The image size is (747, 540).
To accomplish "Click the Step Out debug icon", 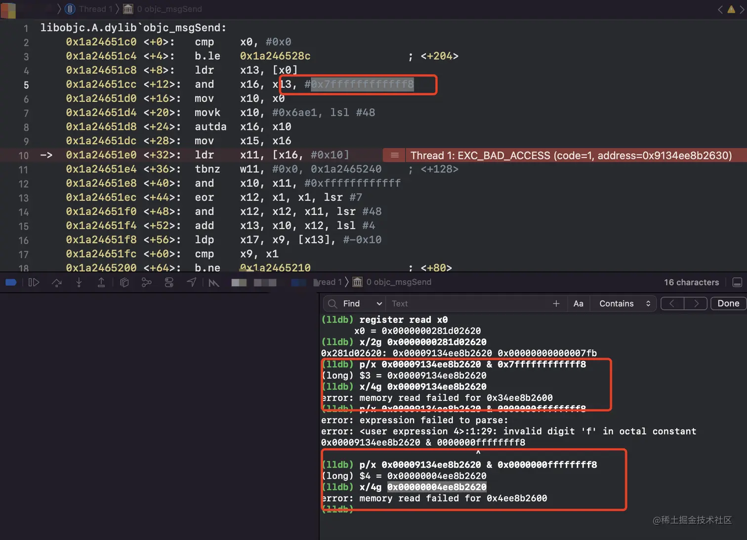I will click(101, 282).
